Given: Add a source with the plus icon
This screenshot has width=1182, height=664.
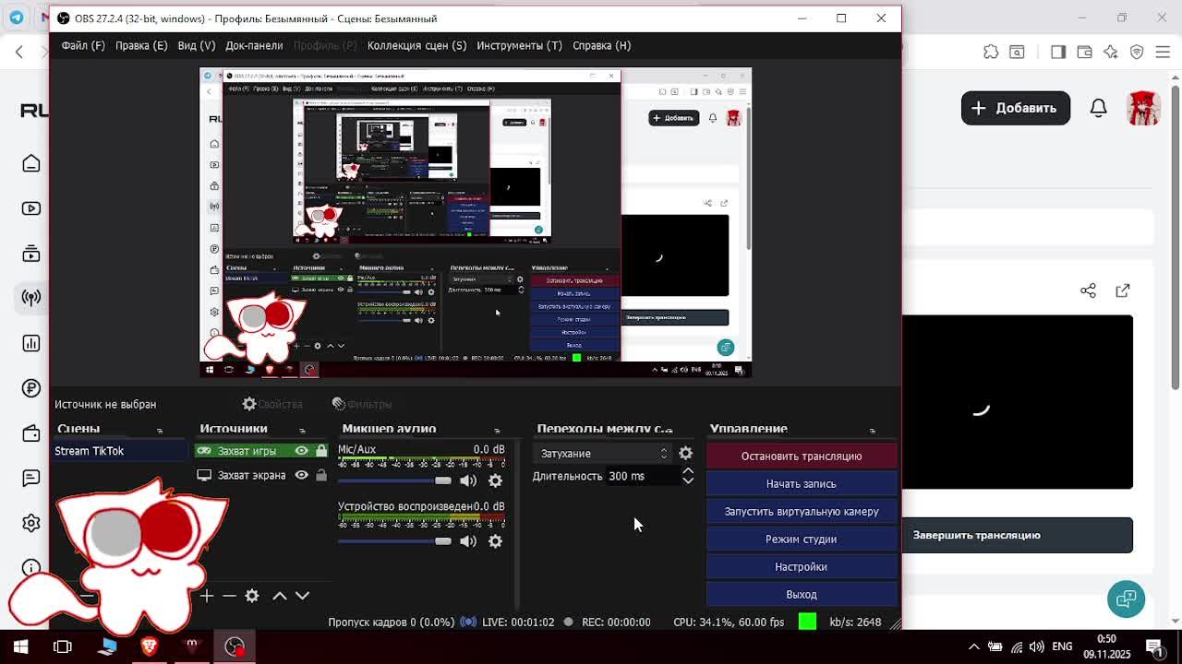Looking at the screenshot, I should coord(207,596).
